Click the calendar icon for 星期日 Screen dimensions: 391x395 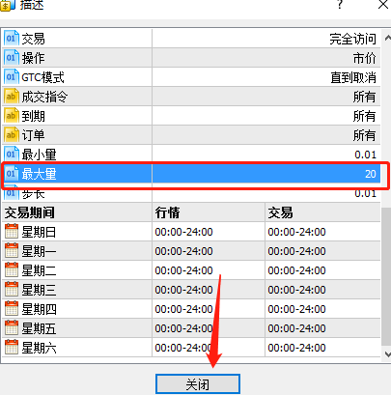pyautogui.click(x=12, y=232)
